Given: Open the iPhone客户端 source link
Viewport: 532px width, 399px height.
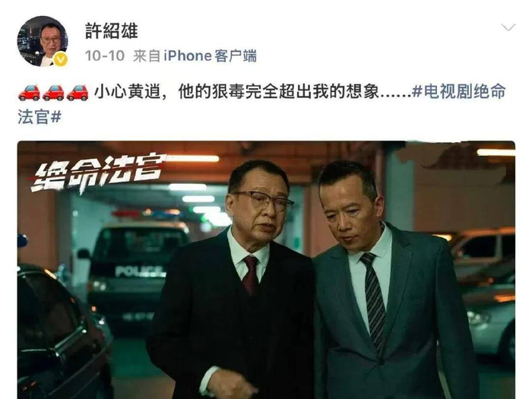Looking at the screenshot, I should click(210, 55).
